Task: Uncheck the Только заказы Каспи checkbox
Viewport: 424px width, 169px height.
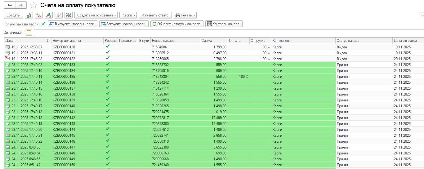Action: click(x=43, y=24)
